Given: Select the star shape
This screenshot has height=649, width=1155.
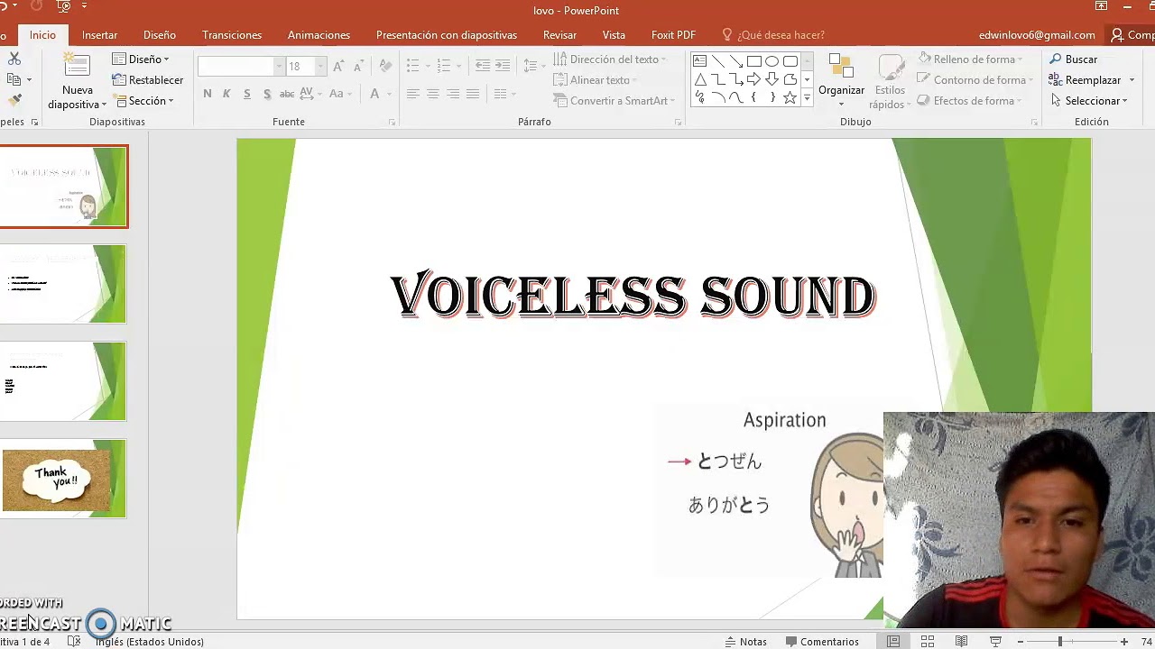Looking at the screenshot, I should point(790,97).
